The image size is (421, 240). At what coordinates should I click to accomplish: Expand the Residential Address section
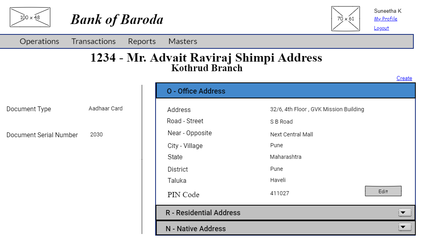point(202,213)
